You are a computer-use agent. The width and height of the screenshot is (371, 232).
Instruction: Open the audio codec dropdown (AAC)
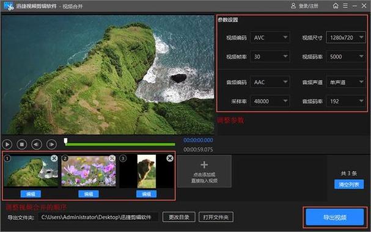270,82
